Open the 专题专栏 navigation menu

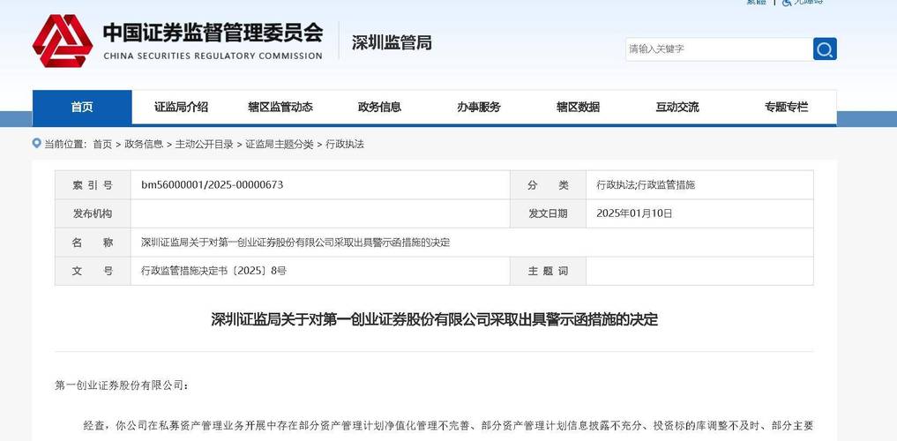[787, 107]
